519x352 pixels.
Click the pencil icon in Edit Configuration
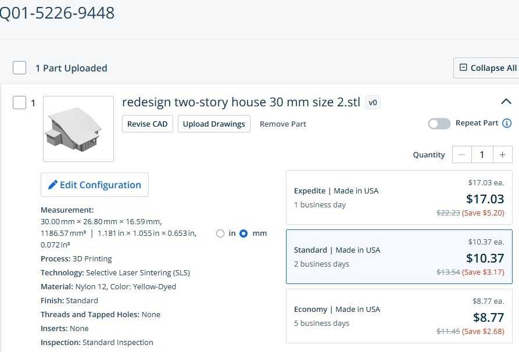point(52,185)
